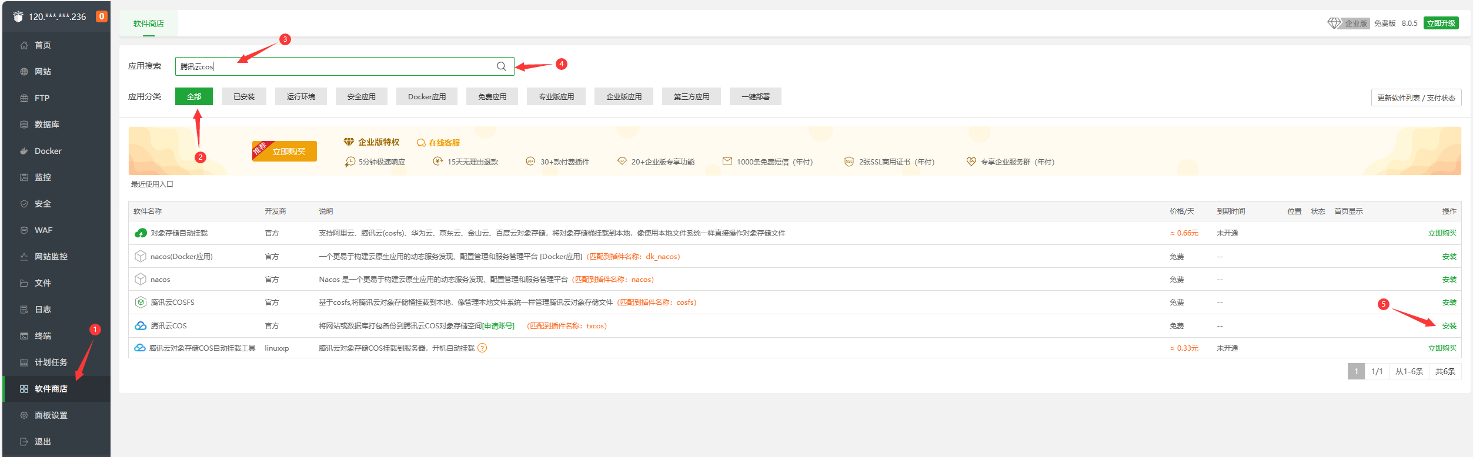This screenshot has width=1473, height=457.
Task: Click 立即购买 for 腾讯云对象存储COS自动挂载工具
Action: pos(1442,348)
